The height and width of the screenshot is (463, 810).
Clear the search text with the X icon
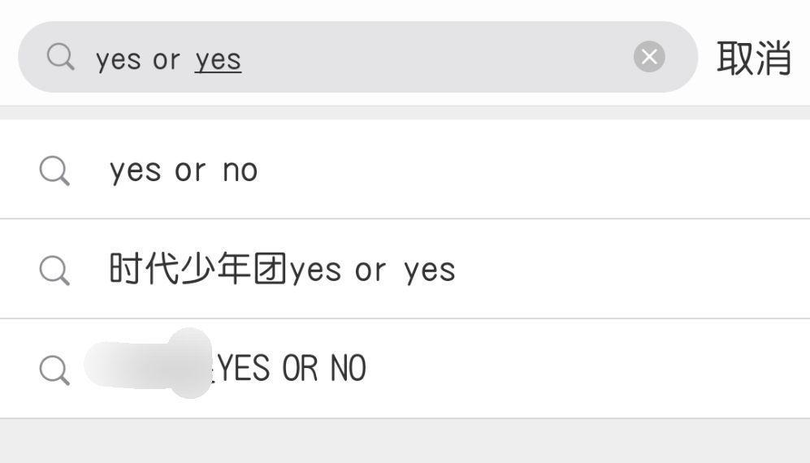(649, 57)
